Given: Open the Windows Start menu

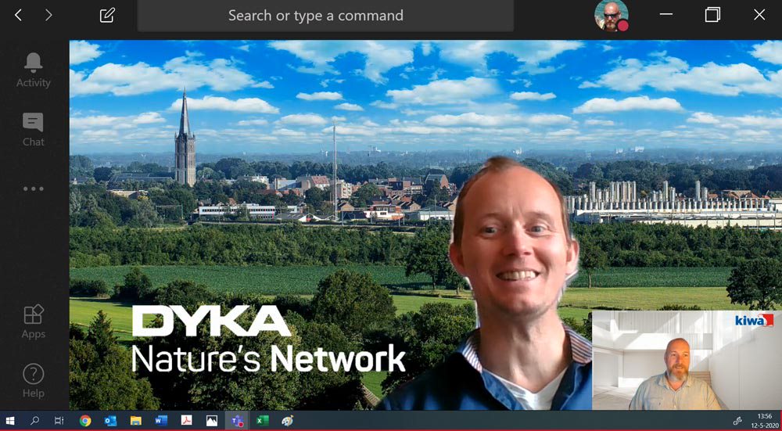Looking at the screenshot, I should pyautogui.click(x=11, y=421).
